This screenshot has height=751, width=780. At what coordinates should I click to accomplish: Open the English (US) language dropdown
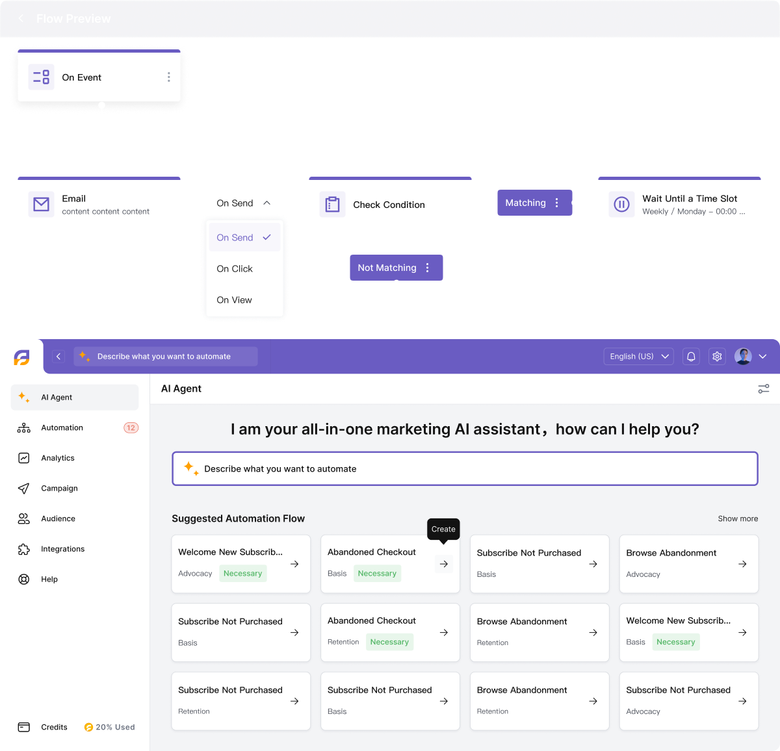pyautogui.click(x=638, y=357)
